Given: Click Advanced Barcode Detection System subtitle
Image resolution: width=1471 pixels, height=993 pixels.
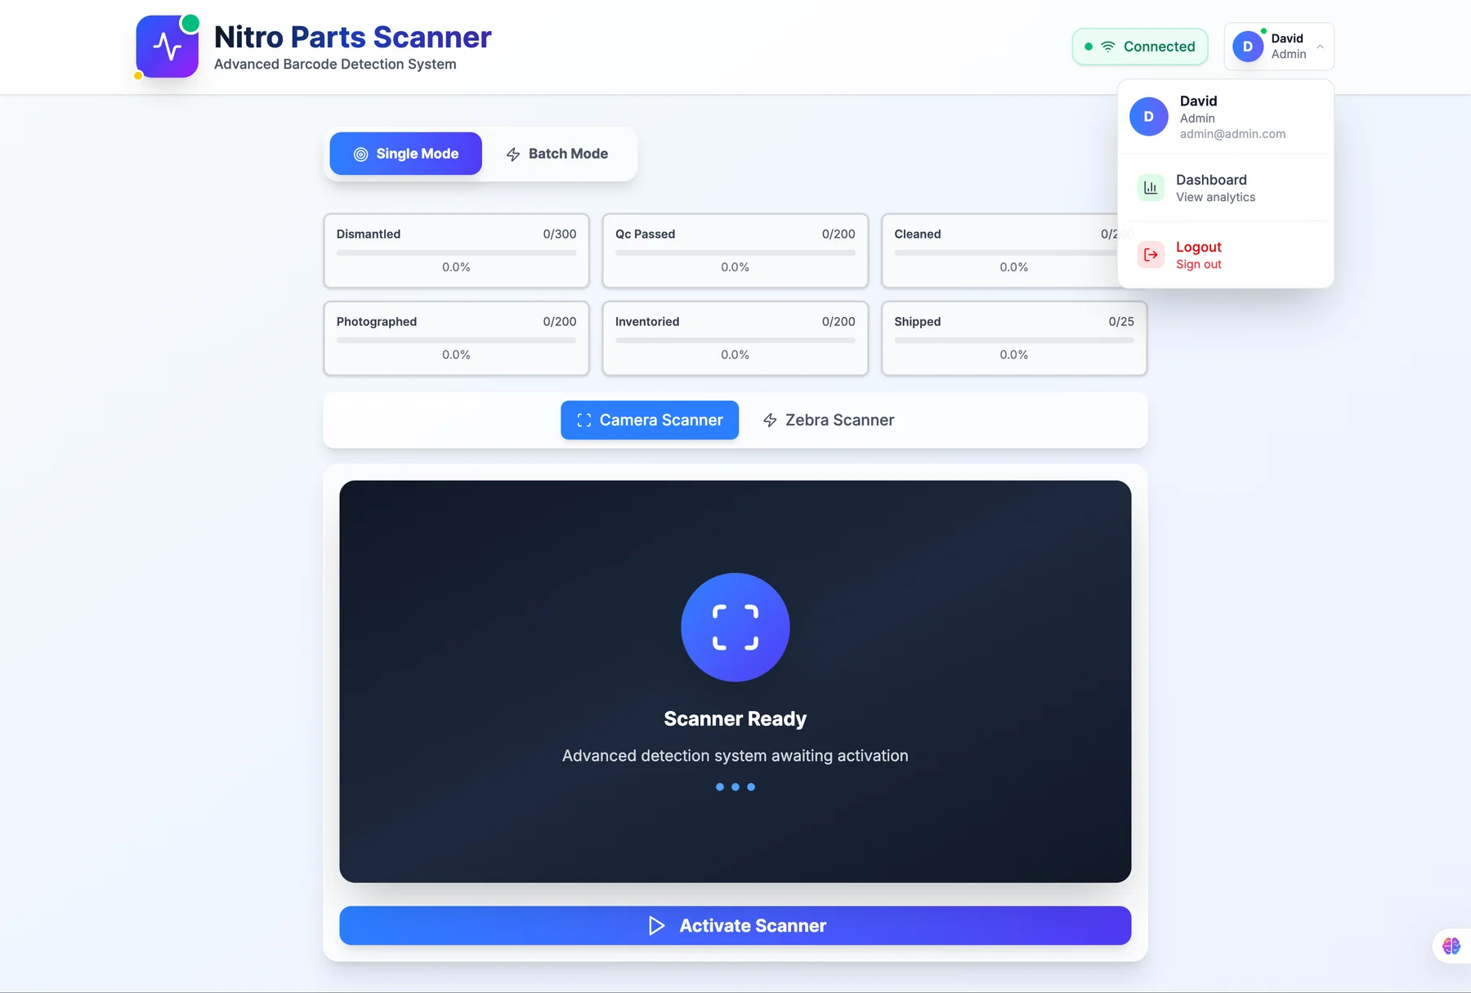Looking at the screenshot, I should point(335,65).
